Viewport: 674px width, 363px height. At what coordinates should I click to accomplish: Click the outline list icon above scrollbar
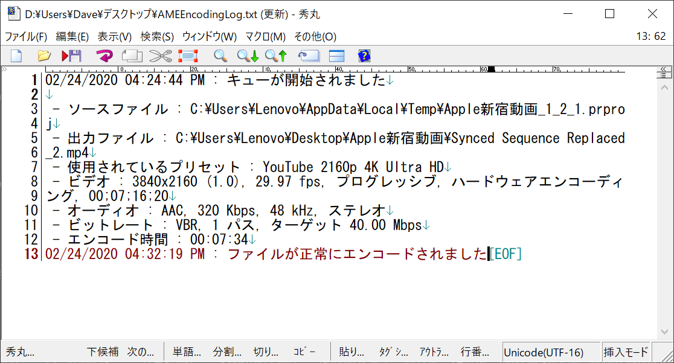(664, 75)
